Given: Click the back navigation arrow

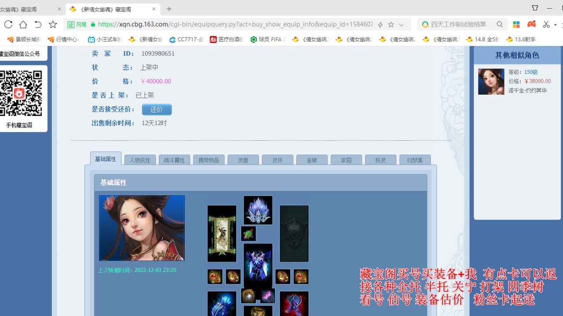Looking at the screenshot, I should pyautogui.click(x=38, y=25).
